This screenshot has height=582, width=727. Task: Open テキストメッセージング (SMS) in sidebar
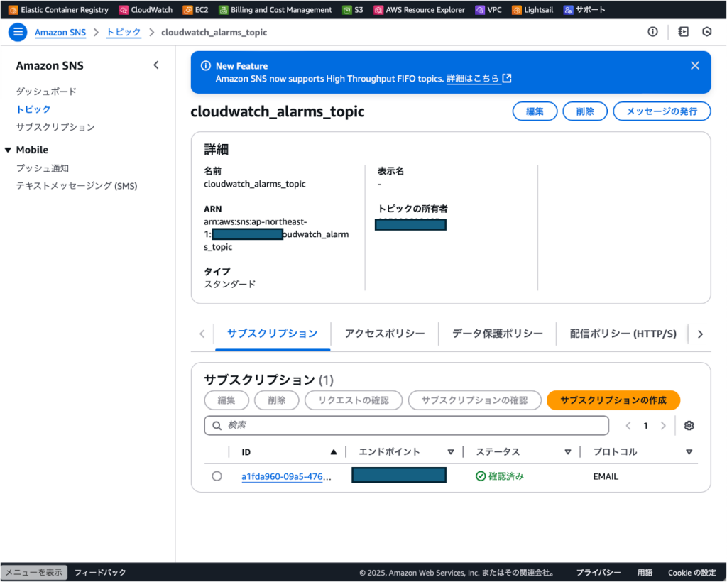click(x=77, y=185)
